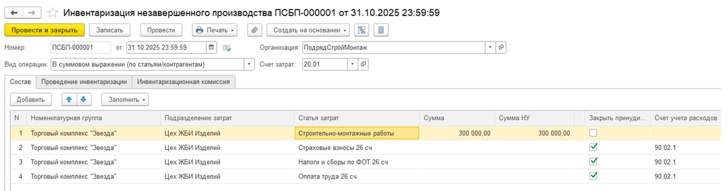Open attached files paperclip icon
This screenshot has height=191, width=728.
(x=254, y=30)
